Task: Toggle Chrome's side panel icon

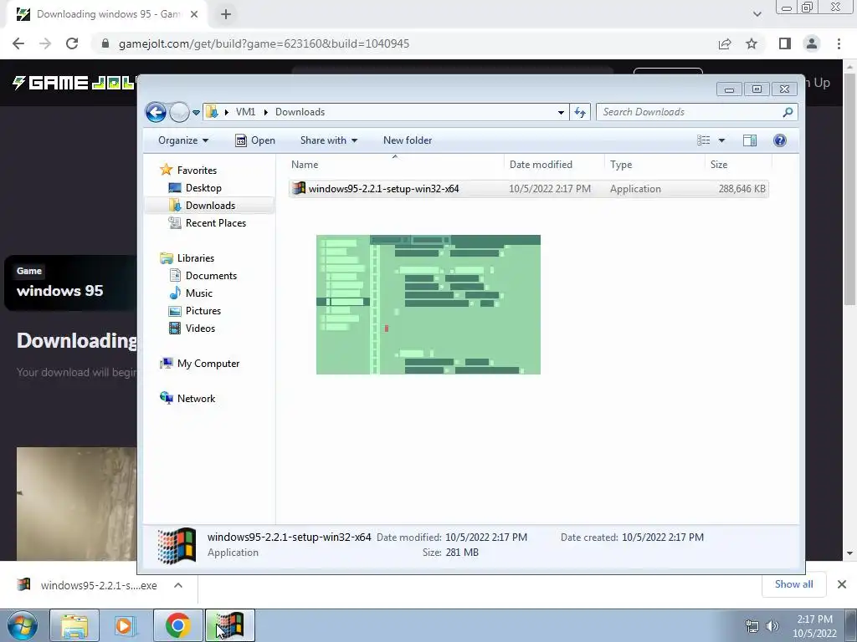Action: (785, 43)
